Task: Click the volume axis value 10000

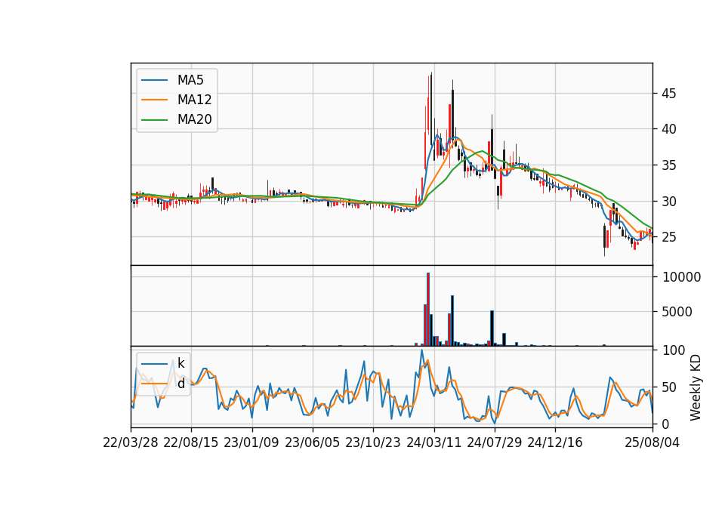Action: (681, 277)
